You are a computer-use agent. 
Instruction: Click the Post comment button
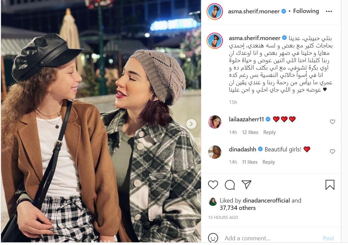[x=328, y=238]
